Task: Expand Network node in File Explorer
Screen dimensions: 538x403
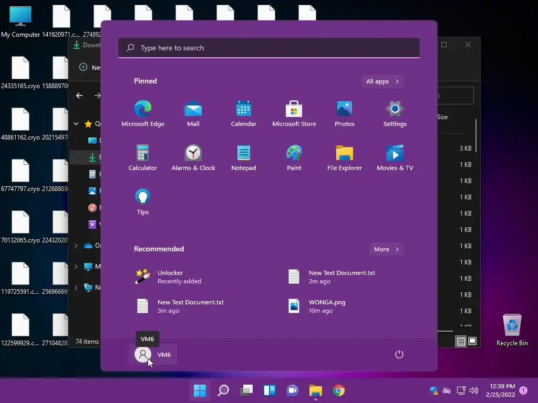Action: [x=76, y=288]
